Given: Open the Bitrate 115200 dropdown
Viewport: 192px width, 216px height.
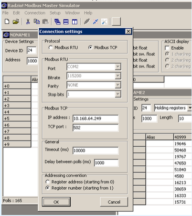Looking at the screenshot, I should [118, 76].
